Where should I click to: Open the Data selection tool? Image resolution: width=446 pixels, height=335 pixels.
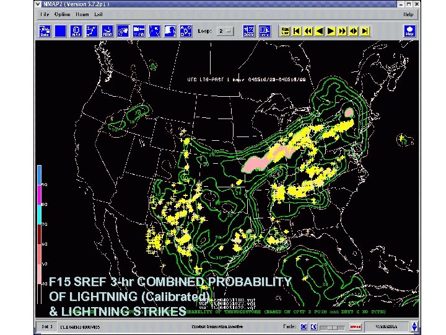point(45,31)
